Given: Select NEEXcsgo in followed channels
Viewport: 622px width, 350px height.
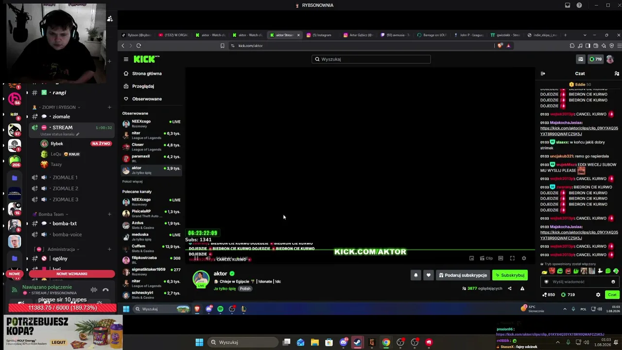Looking at the screenshot, I should coord(151,123).
